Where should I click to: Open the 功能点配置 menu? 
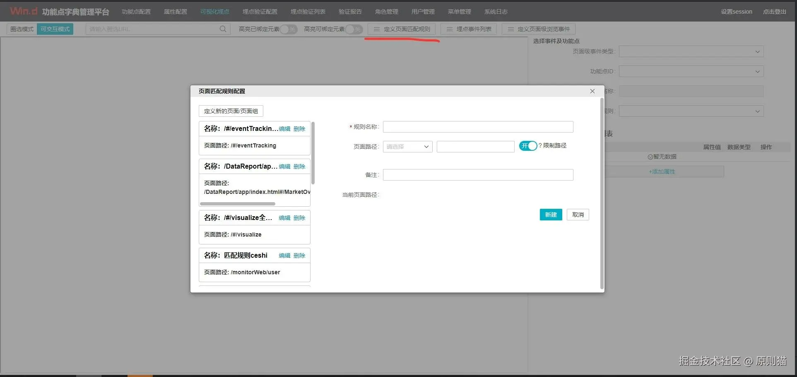click(136, 12)
